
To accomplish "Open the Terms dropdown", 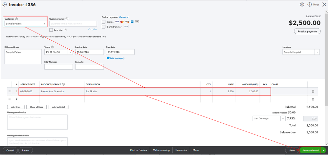I will (70, 52).
